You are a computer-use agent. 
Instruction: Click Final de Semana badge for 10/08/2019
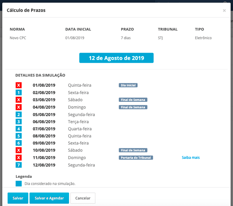point(133,150)
